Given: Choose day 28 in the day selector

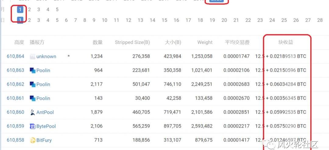Looking at the screenshot, I should 320,20.
